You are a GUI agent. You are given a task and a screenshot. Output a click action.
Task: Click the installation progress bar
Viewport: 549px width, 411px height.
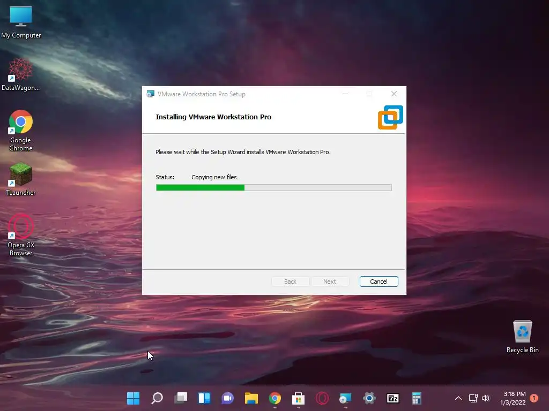(x=274, y=188)
